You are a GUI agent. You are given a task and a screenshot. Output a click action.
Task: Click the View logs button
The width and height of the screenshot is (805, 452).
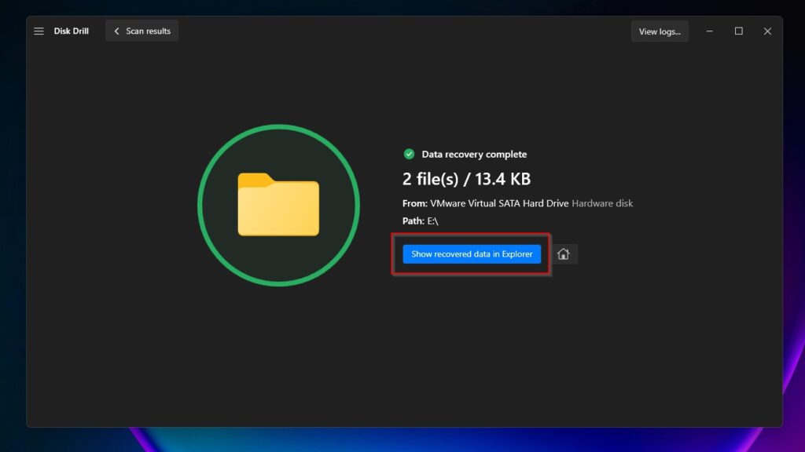coord(660,31)
